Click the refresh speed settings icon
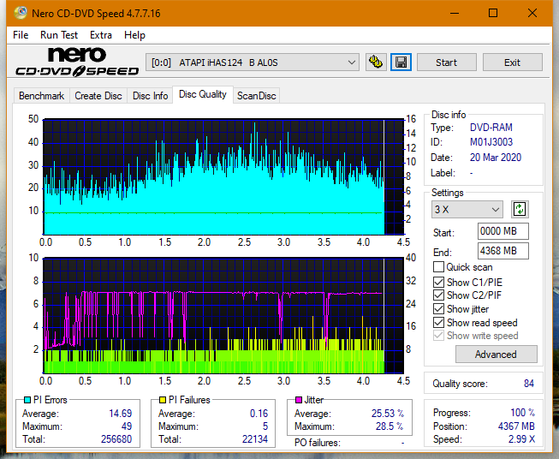 coord(520,209)
